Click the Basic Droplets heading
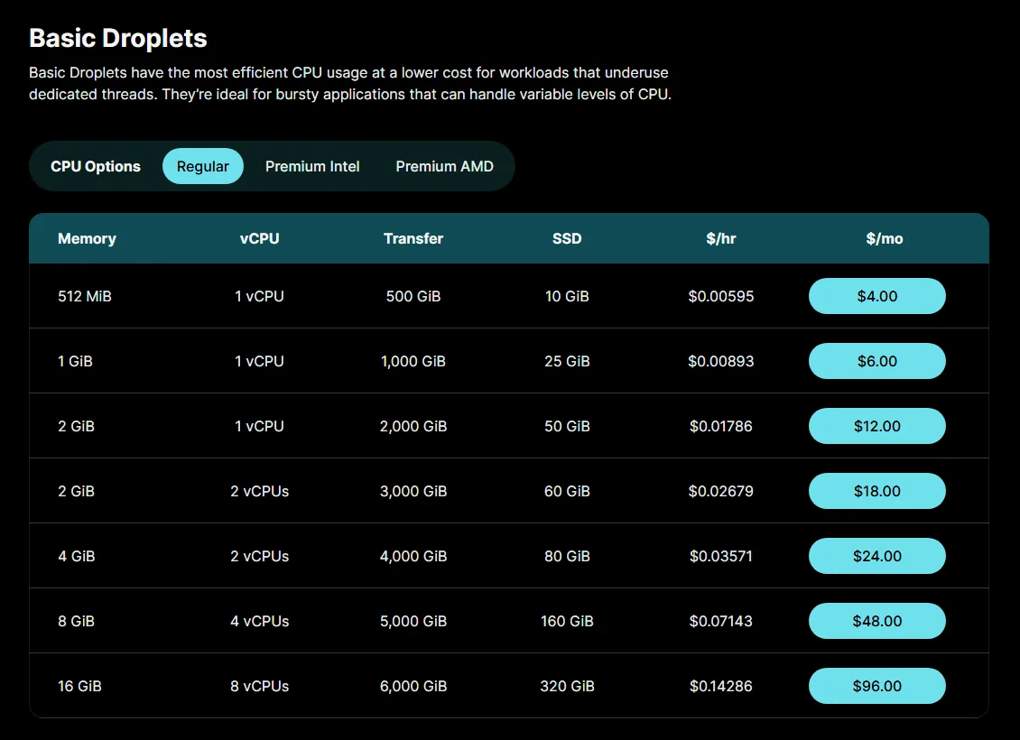The height and width of the screenshot is (740, 1020). click(x=117, y=39)
